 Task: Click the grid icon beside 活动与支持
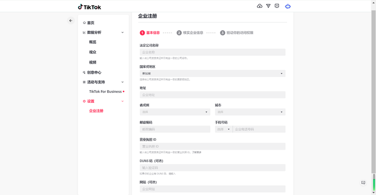coord(84,82)
